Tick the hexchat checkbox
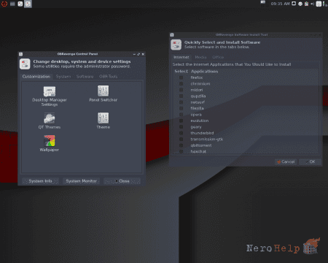The image size is (328, 263). (x=181, y=151)
